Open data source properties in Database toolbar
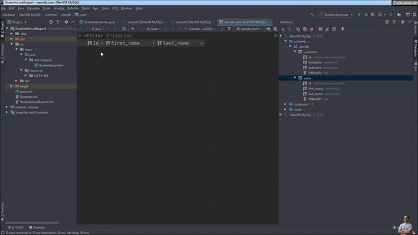Image resolution: width=418 pixels, height=235 pixels. pos(305,29)
